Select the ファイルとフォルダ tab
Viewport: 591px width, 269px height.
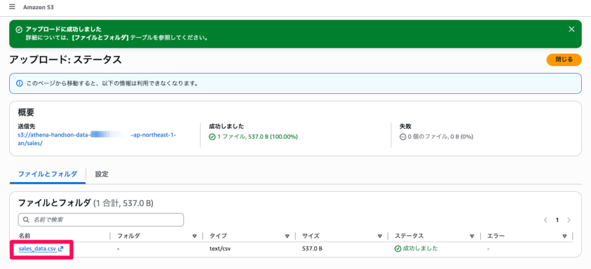(x=48, y=174)
